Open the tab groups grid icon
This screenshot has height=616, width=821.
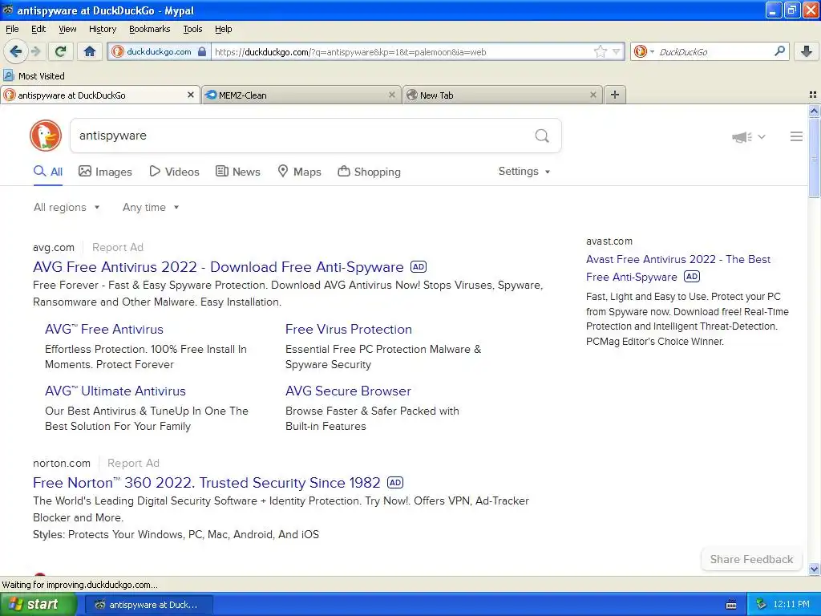pyautogui.click(x=813, y=95)
